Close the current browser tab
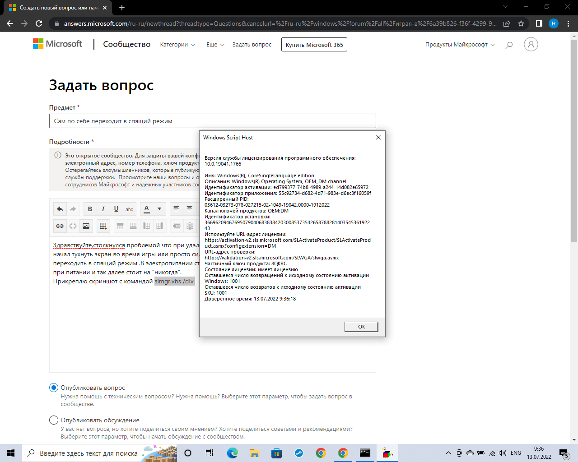The width and height of the screenshot is (578, 462). [105, 8]
